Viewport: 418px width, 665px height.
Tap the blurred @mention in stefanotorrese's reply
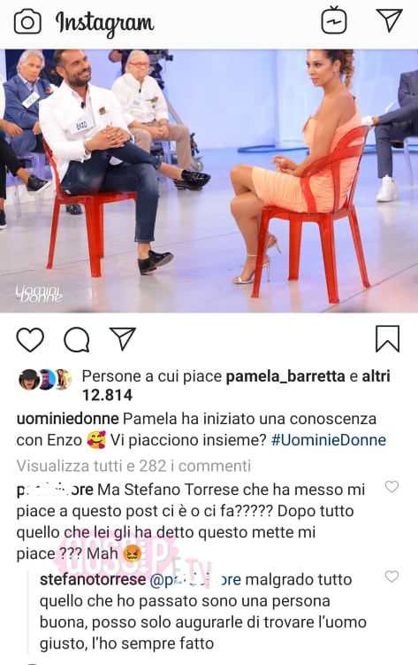click(x=195, y=580)
